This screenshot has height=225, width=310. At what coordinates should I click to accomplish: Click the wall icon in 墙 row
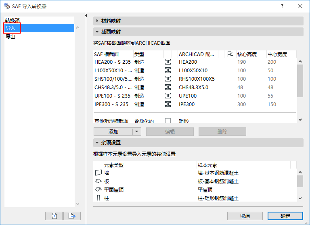(98, 173)
